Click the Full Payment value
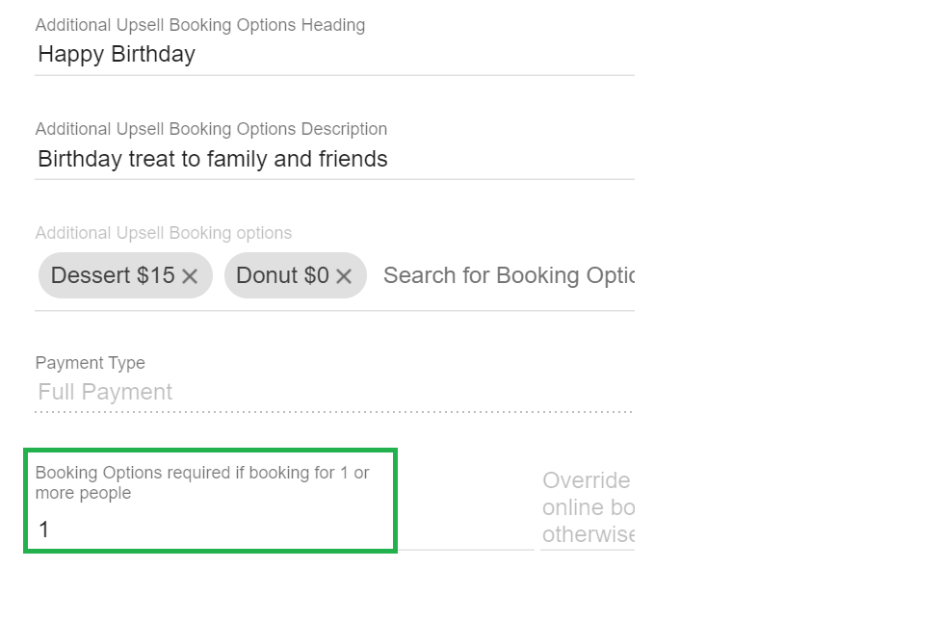The height and width of the screenshot is (620, 941). pos(104,392)
